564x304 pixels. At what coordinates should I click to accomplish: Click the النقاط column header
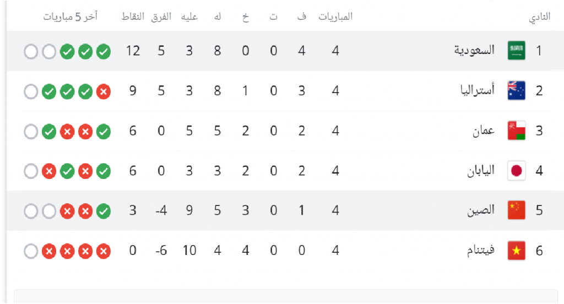[x=133, y=17]
